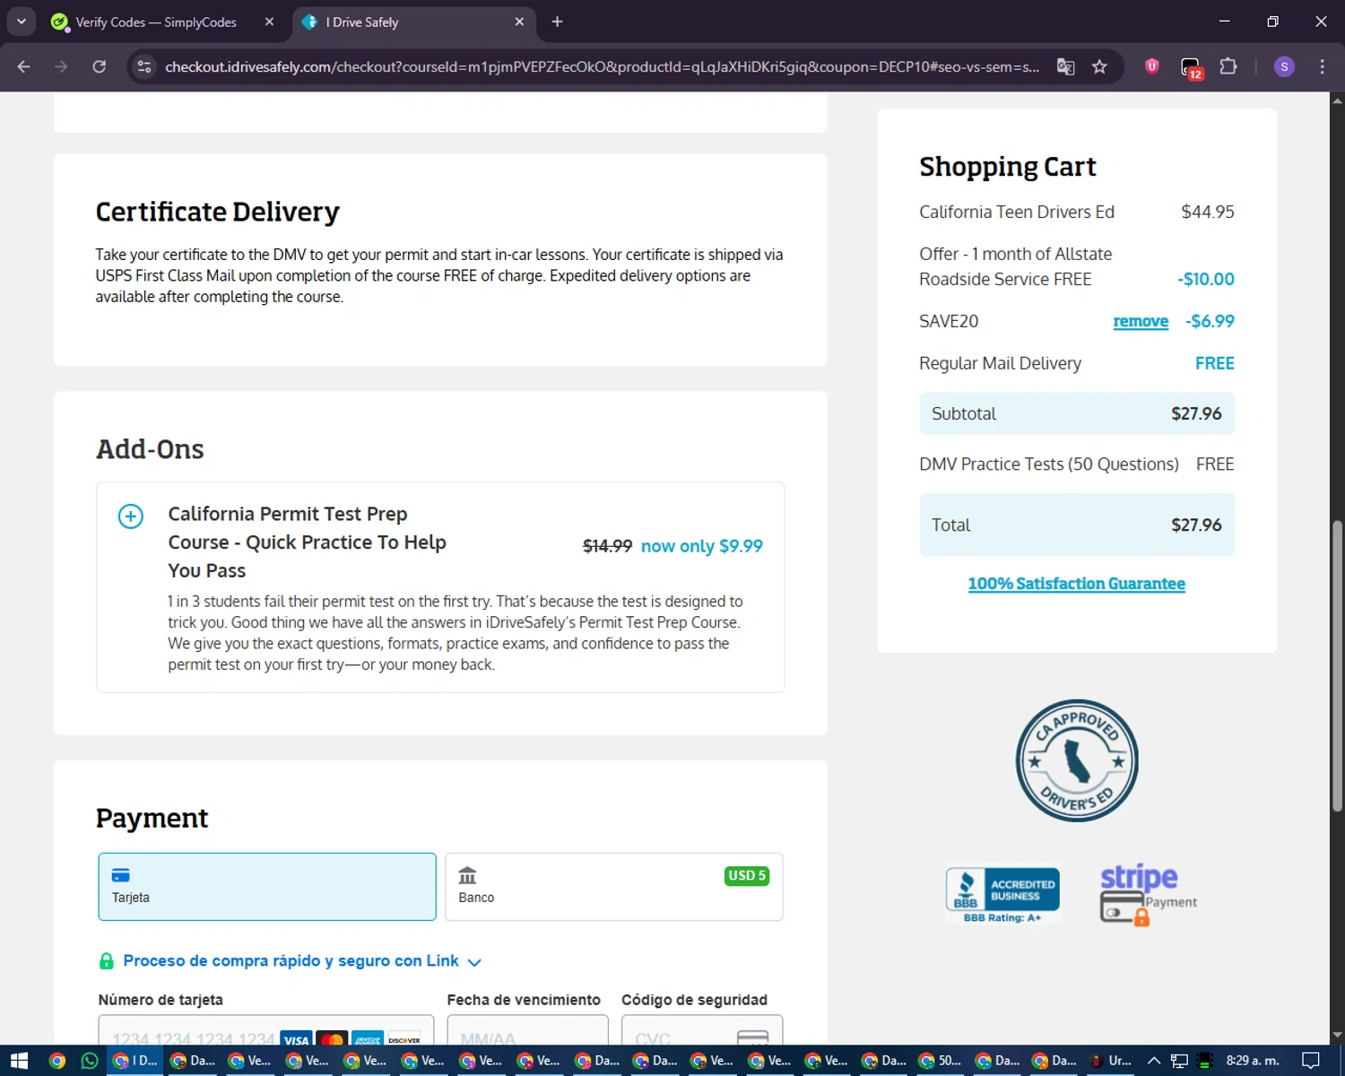Select the Banco payment method
Image resolution: width=1345 pixels, height=1076 pixels.
[x=614, y=887]
